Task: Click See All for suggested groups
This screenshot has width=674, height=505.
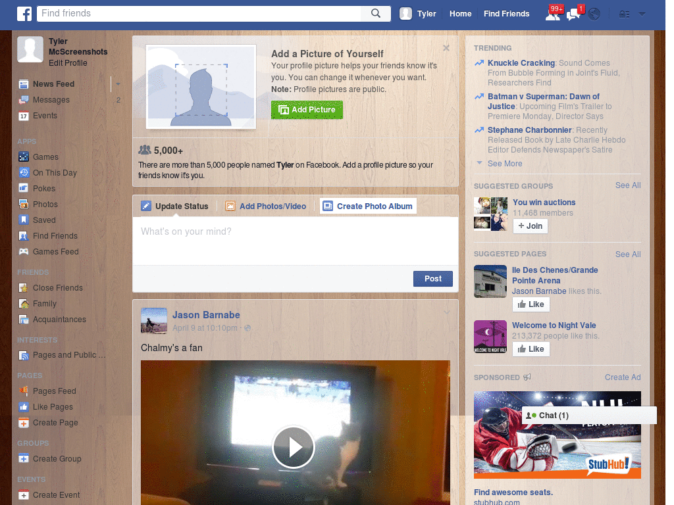Action: (x=627, y=185)
